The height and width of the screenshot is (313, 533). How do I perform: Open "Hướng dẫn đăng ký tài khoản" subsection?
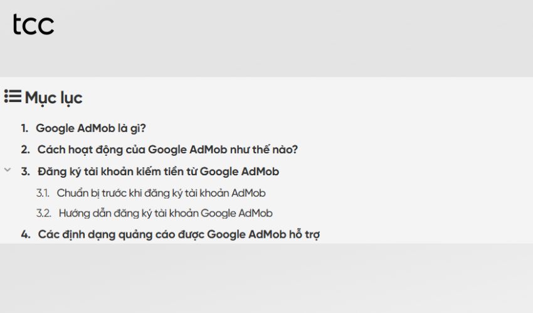(x=166, y=213)
